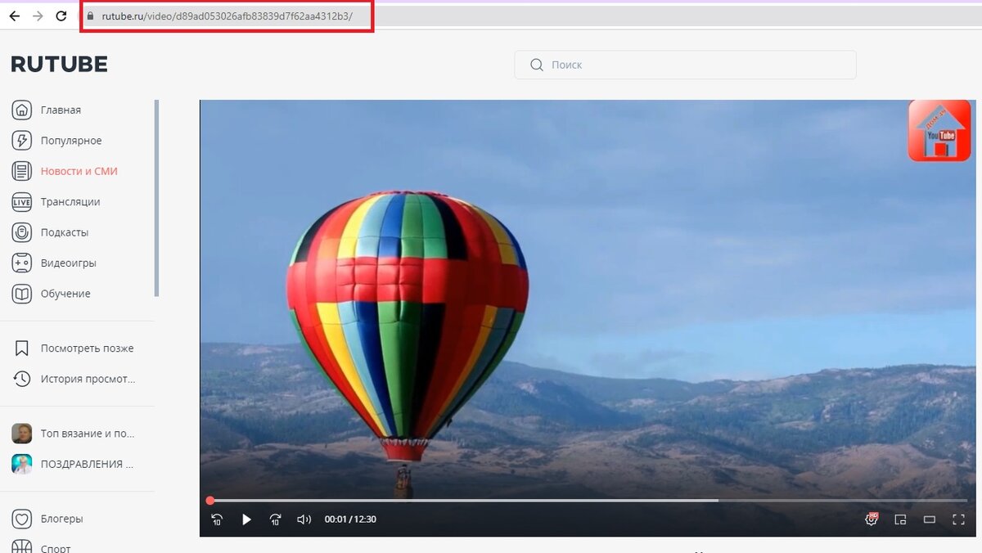Open the Трансляции section
This screenshot has width=982, height=553.
coord(70,202)
